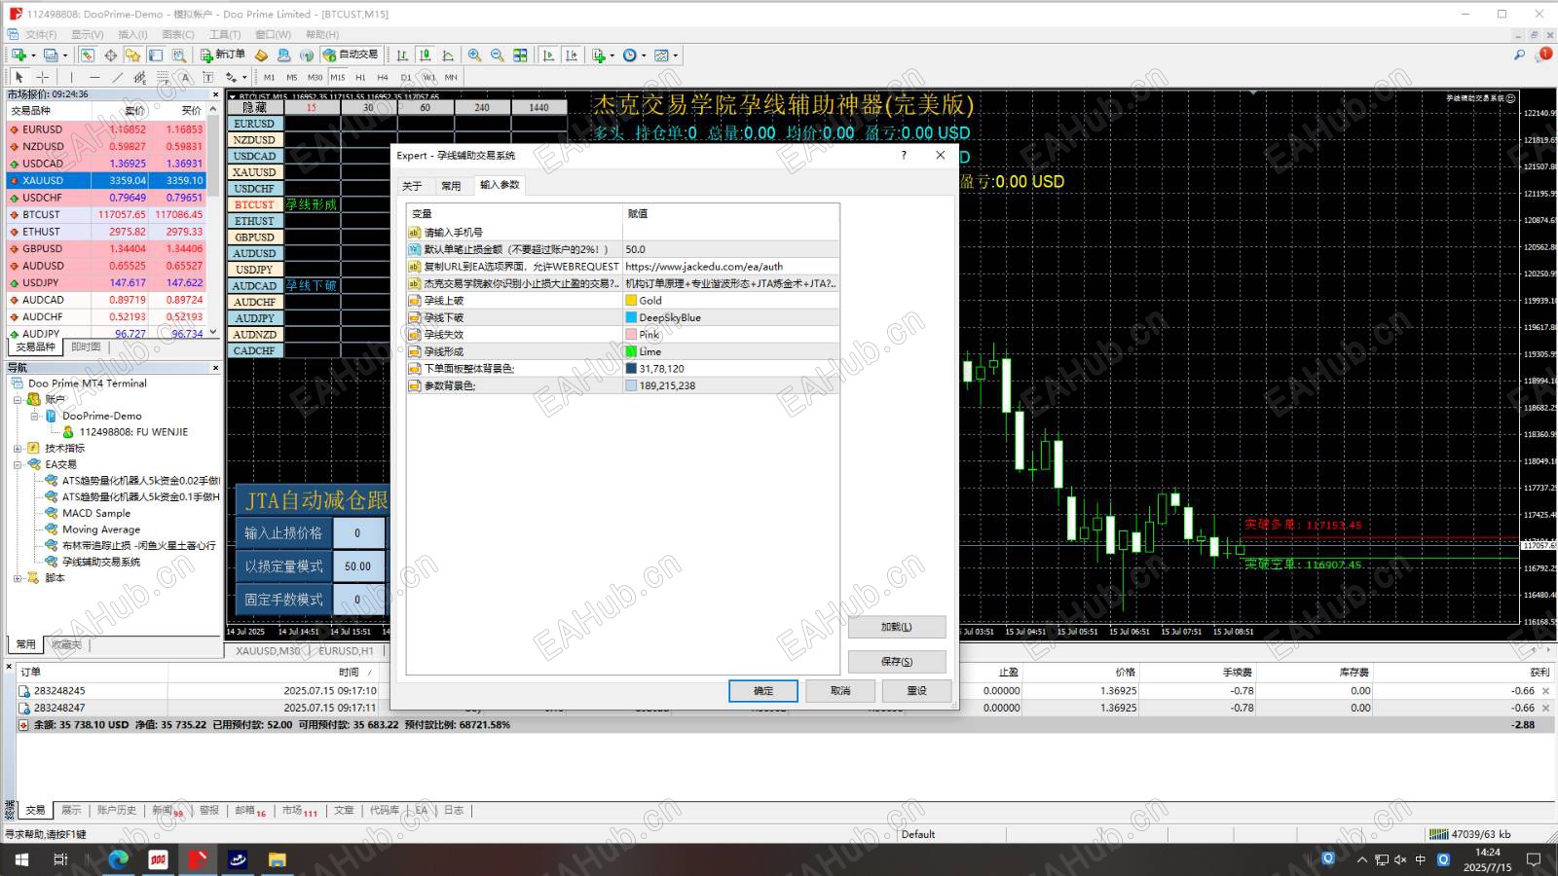Open the indicators list dropdown arrow
Viewport: 1558px width, 876px height.
pos(612,55)
